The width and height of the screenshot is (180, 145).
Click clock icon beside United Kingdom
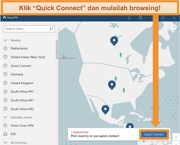pos(5,83)
